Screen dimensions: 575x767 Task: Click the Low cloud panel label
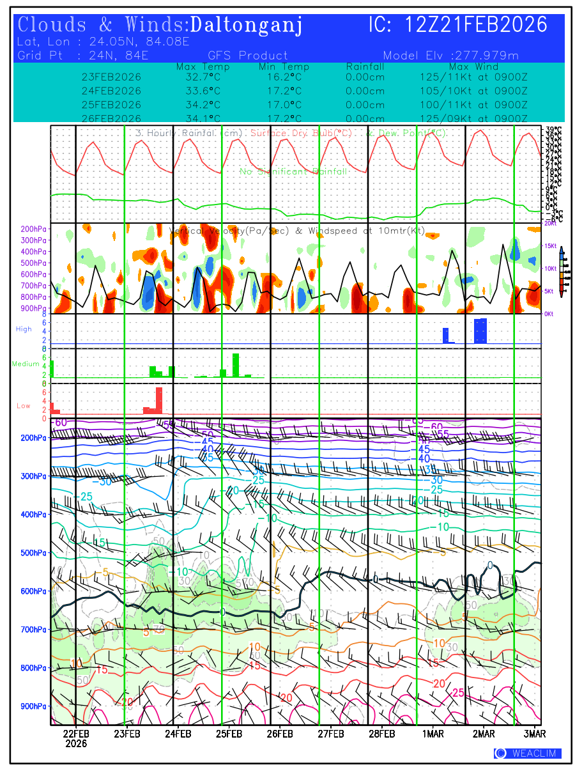(24, 406)
